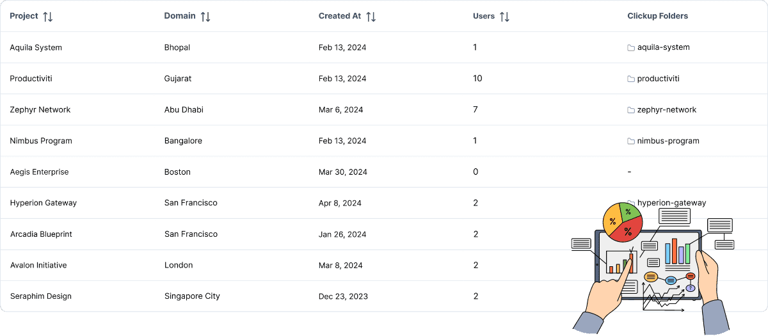Open the Arcadia Blueprint project row

(x=384, y=234)
